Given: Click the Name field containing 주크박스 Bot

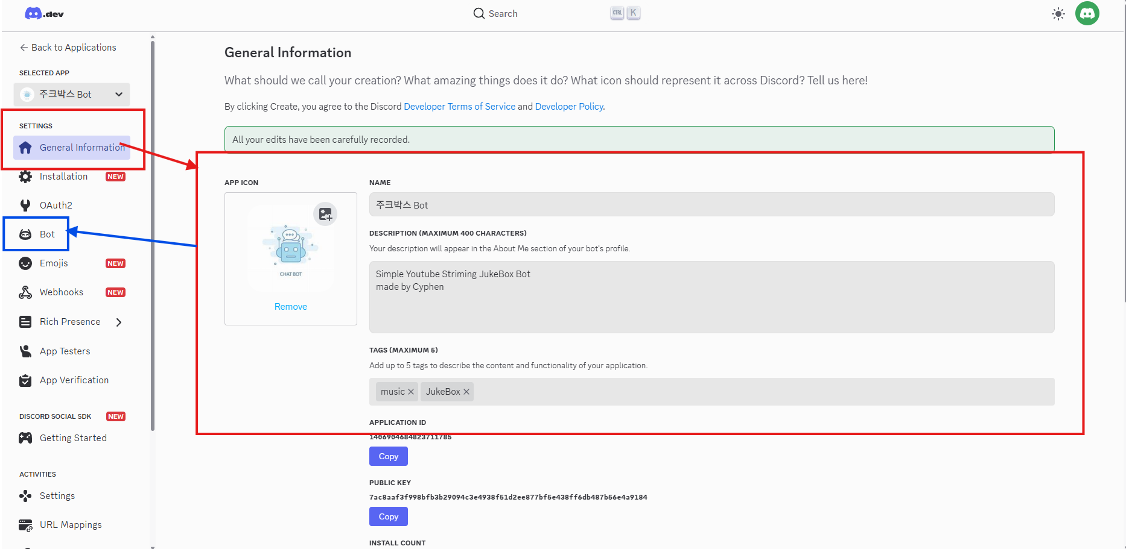Looking at the screenshot, I should 712,205.
